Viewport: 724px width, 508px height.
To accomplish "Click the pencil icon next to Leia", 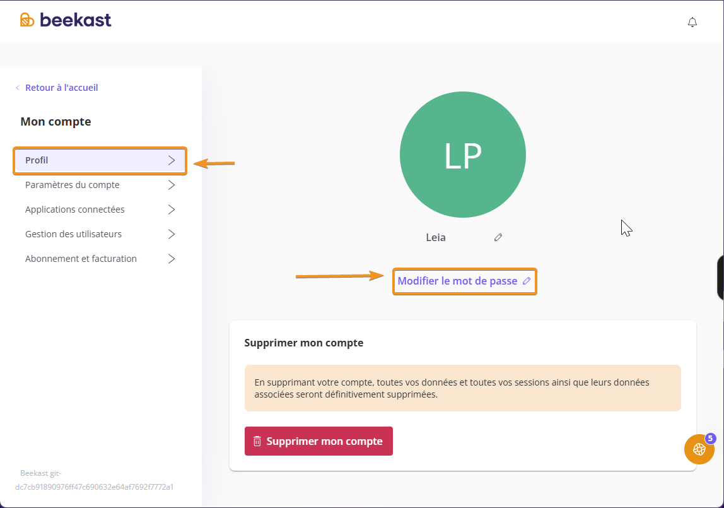I will [x=498, y=237].
